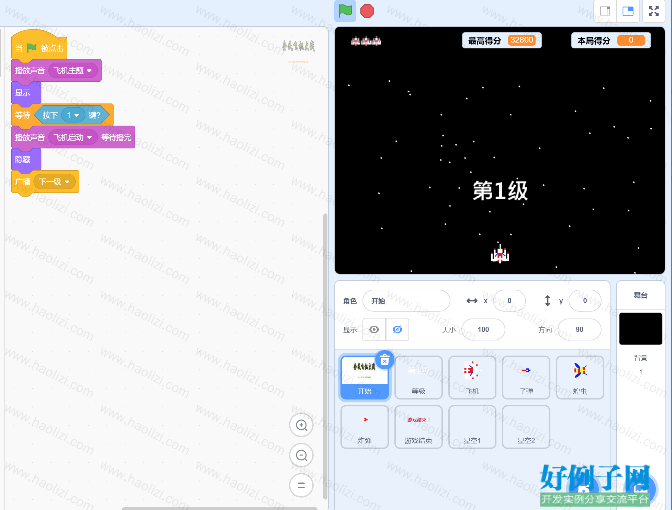Select the 开始 sprite thumbnail

[365, 377]
